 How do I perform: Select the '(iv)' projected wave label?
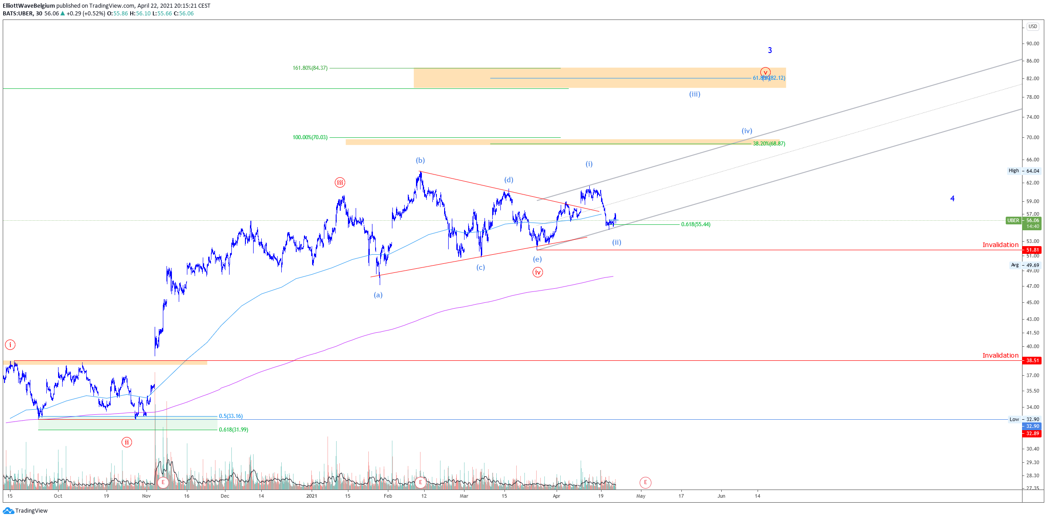pos(747,131)
